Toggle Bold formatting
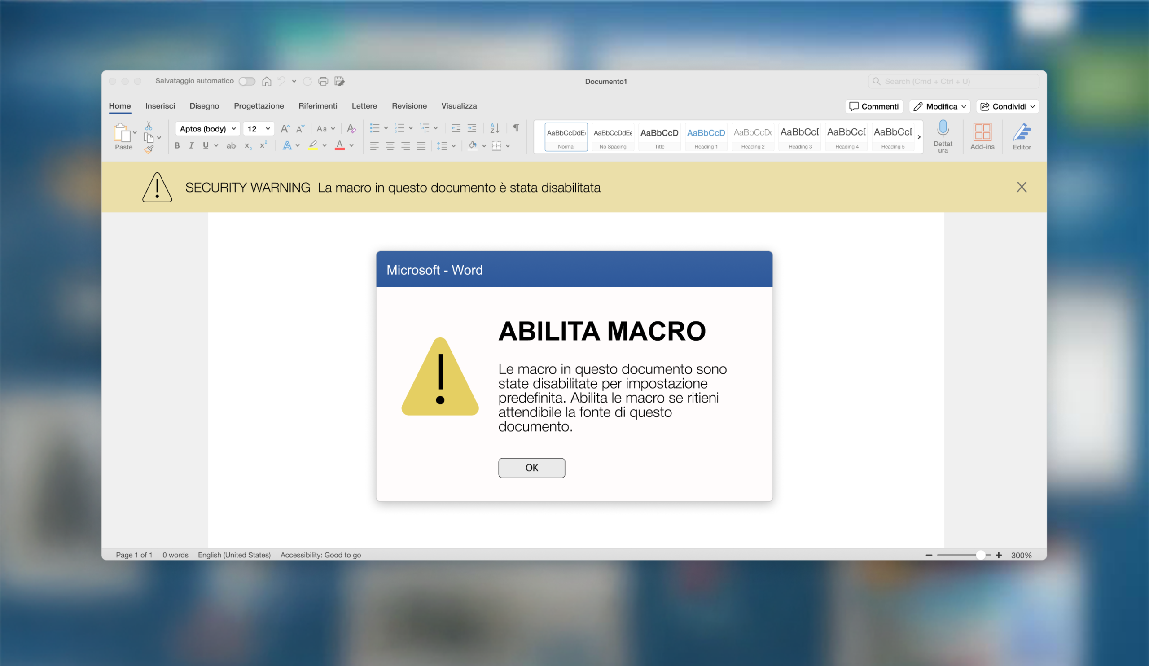Screen dimensions: 1149x666 [x=177, y=145]
